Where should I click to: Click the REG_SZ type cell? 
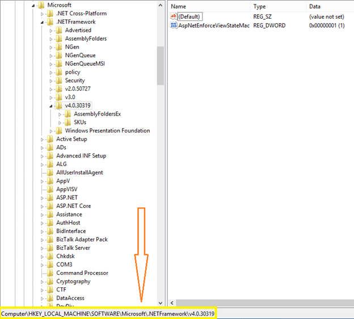click(262, 16)
